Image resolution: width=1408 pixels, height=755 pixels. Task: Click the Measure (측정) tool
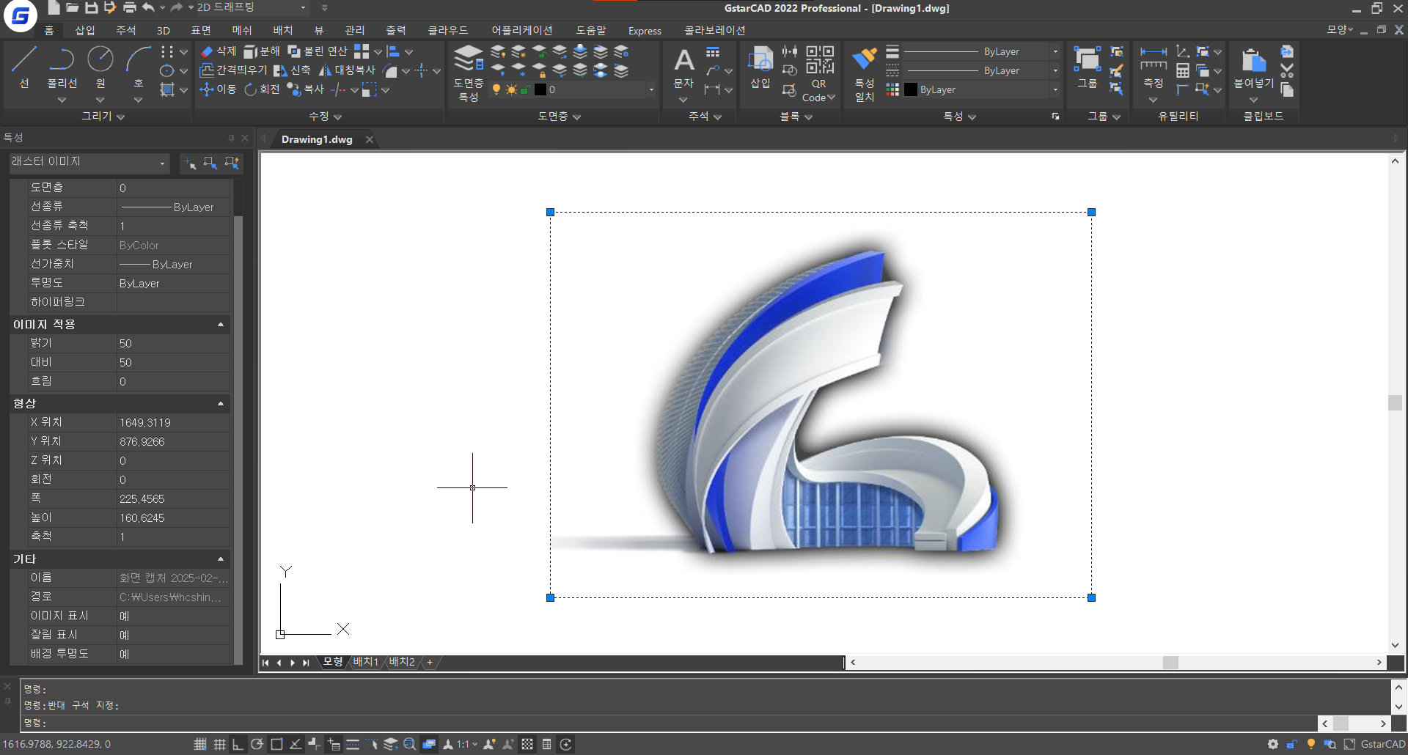[1154, 67]
